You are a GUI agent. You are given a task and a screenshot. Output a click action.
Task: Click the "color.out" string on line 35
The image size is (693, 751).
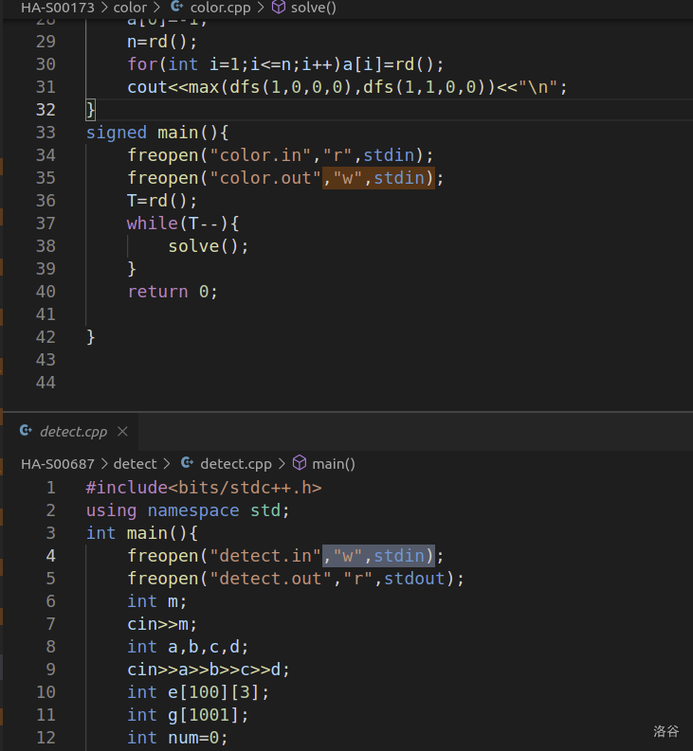coord(265,178)
